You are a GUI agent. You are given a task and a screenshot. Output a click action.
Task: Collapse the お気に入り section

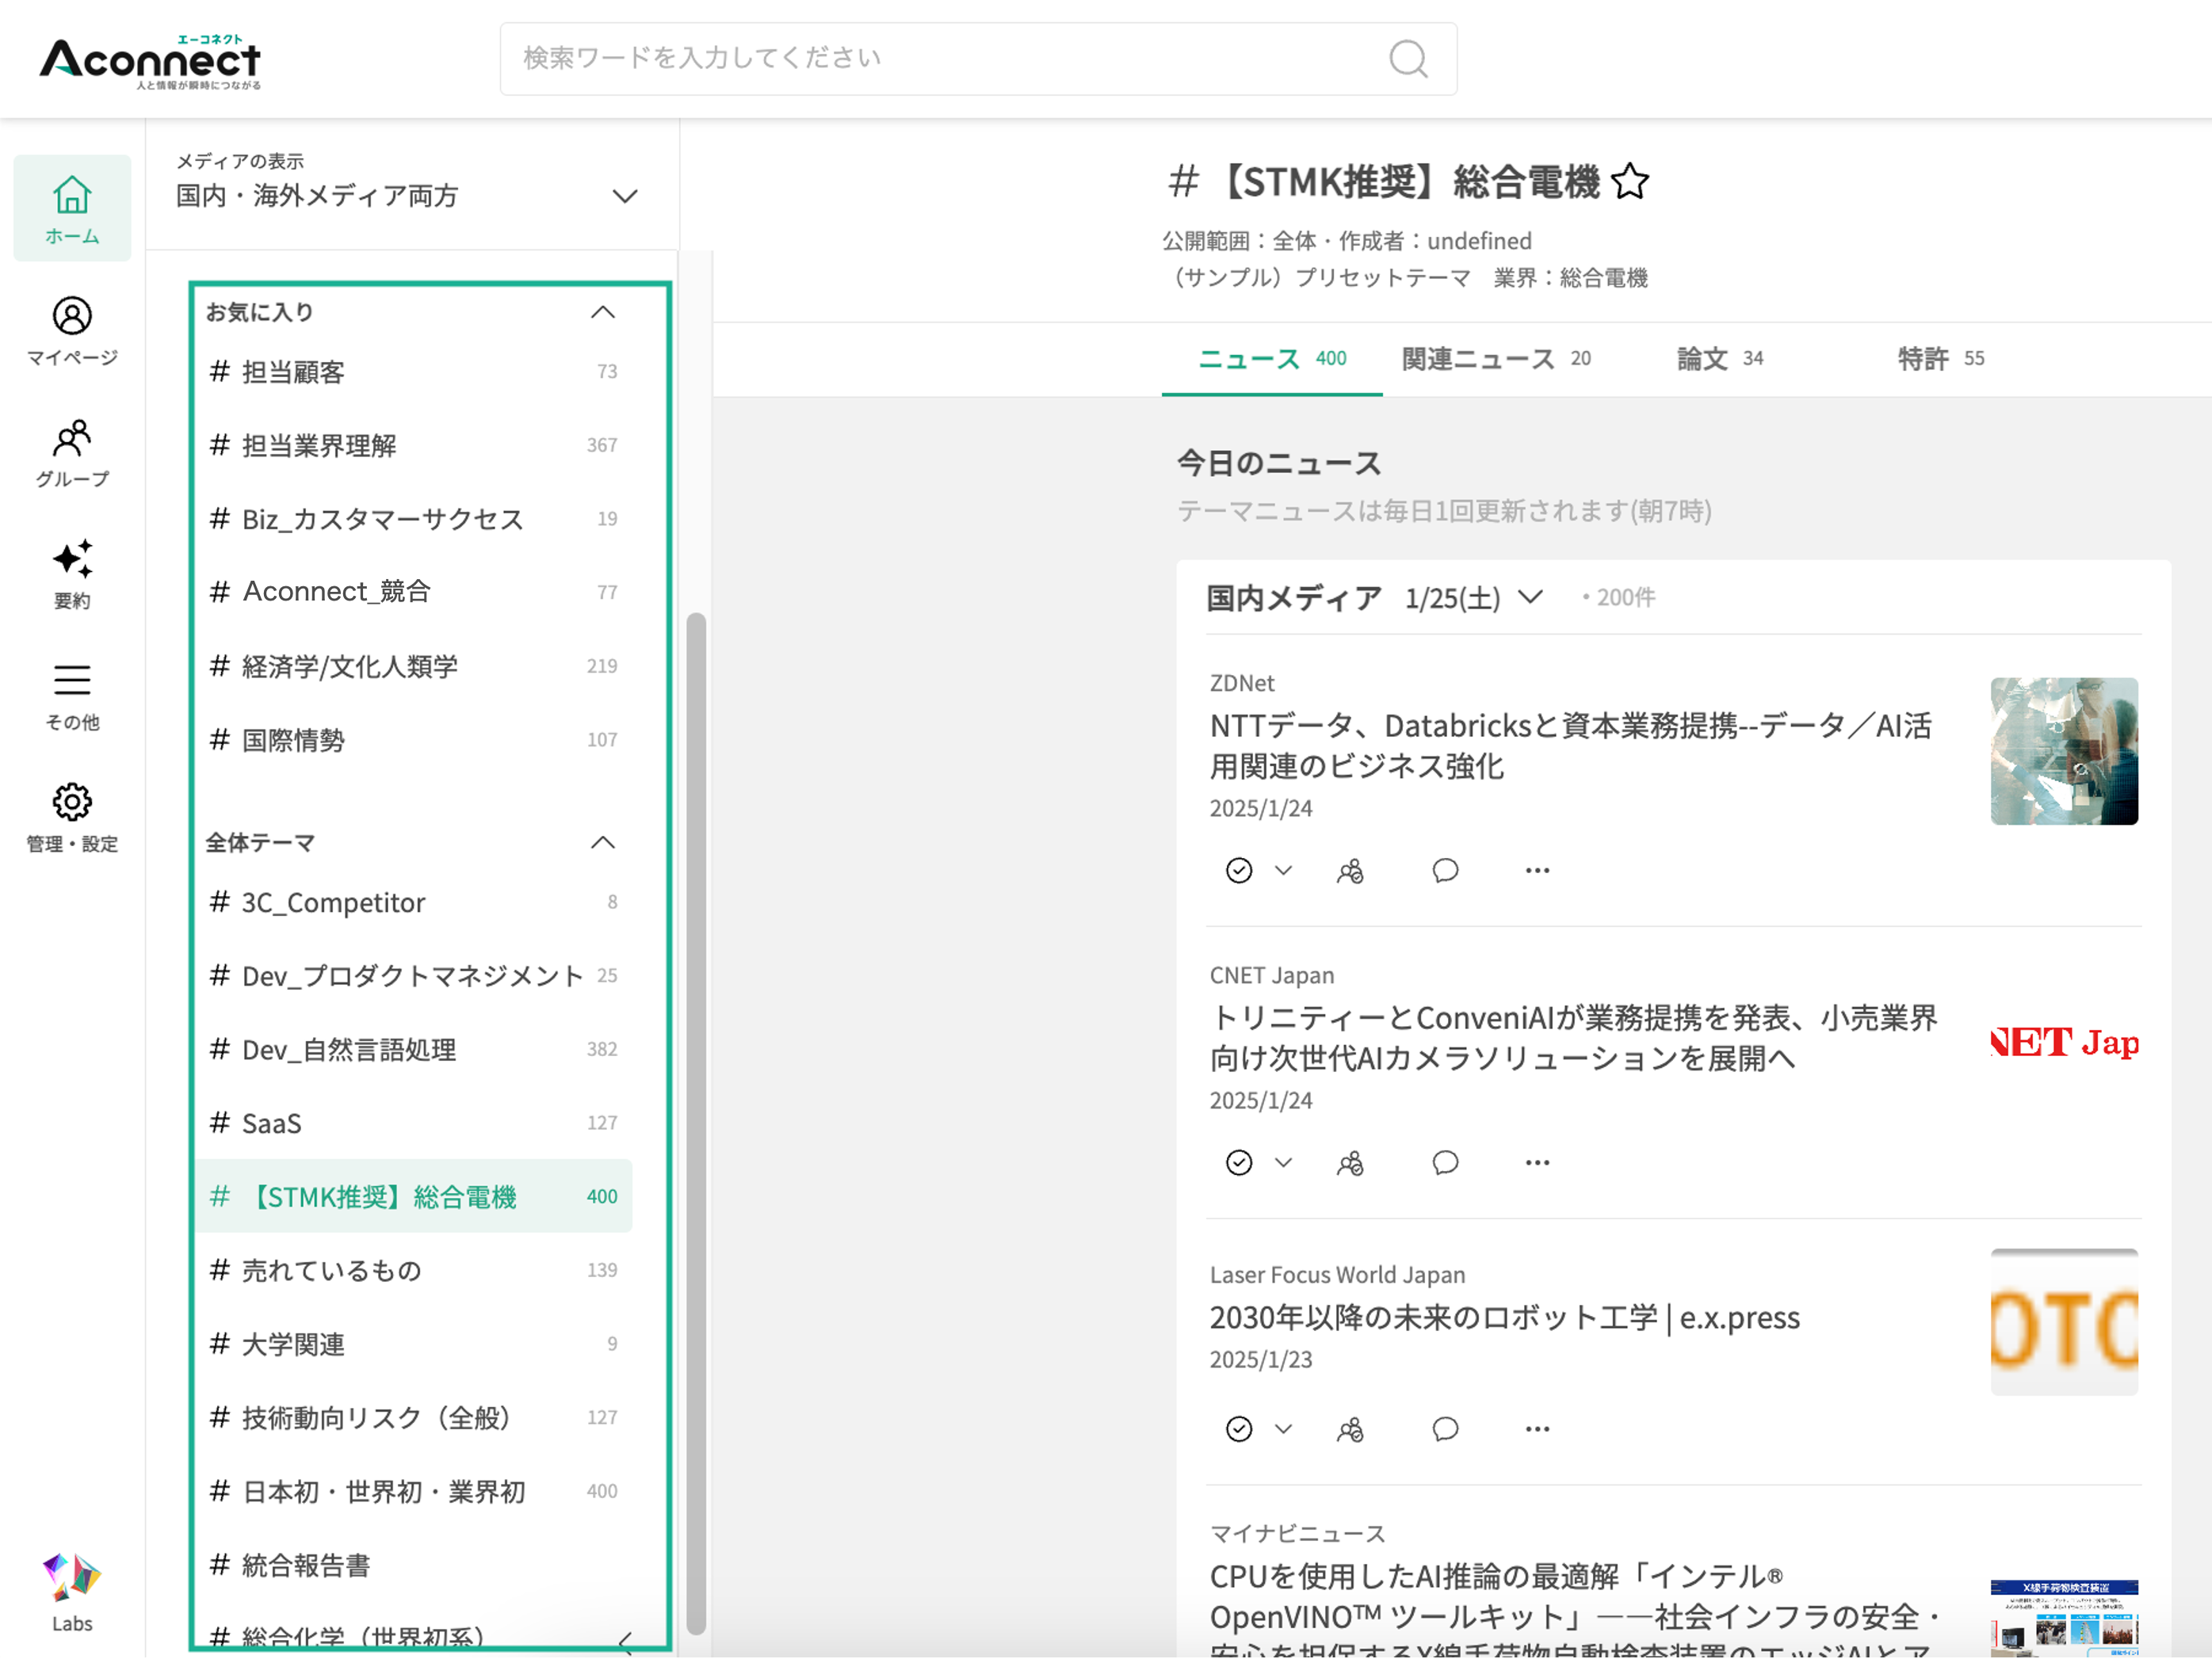[x=603, y=312]
